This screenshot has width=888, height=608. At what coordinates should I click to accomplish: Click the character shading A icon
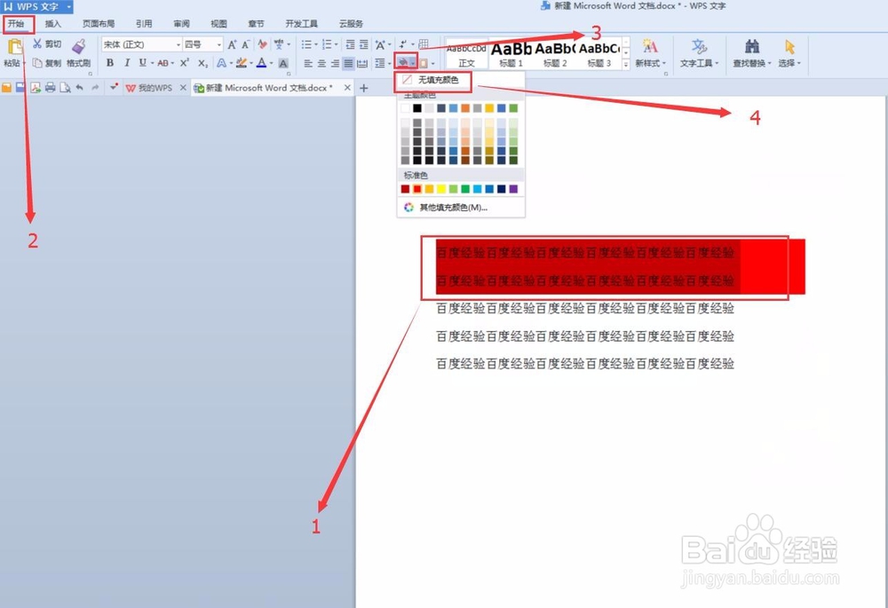tap(283, 63)
